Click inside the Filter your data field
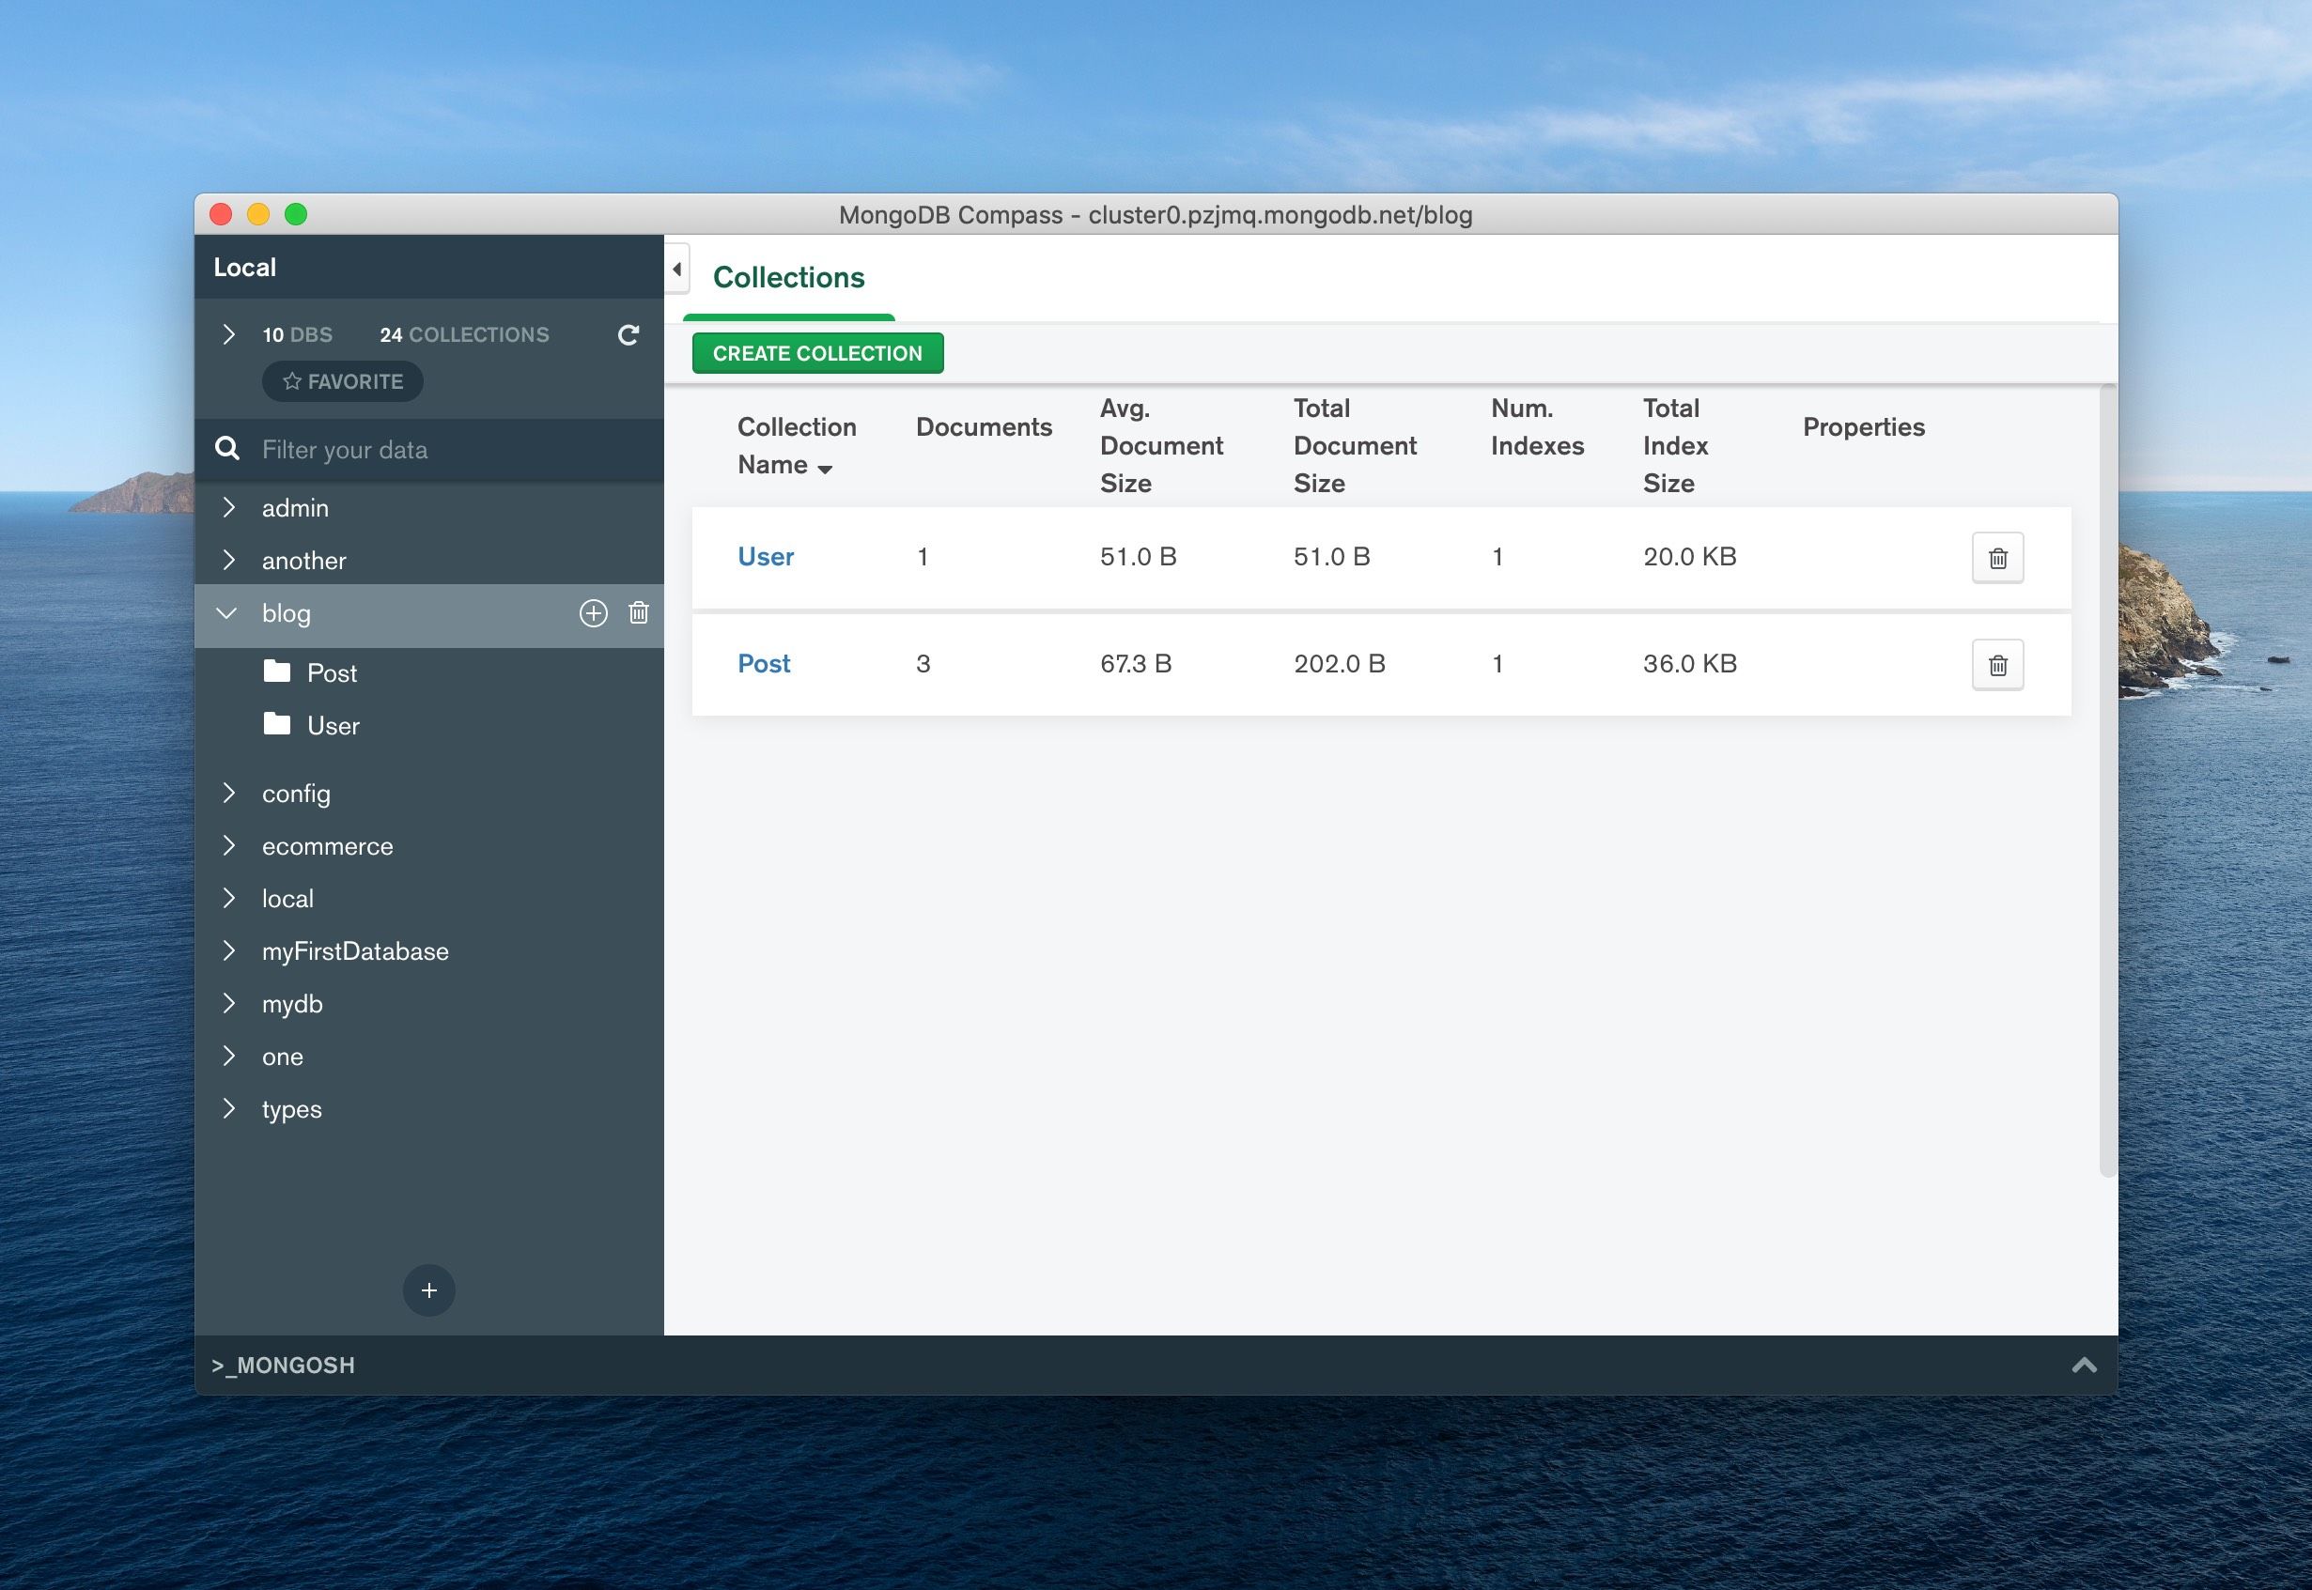2312x1590 pixels. [398, 448]
